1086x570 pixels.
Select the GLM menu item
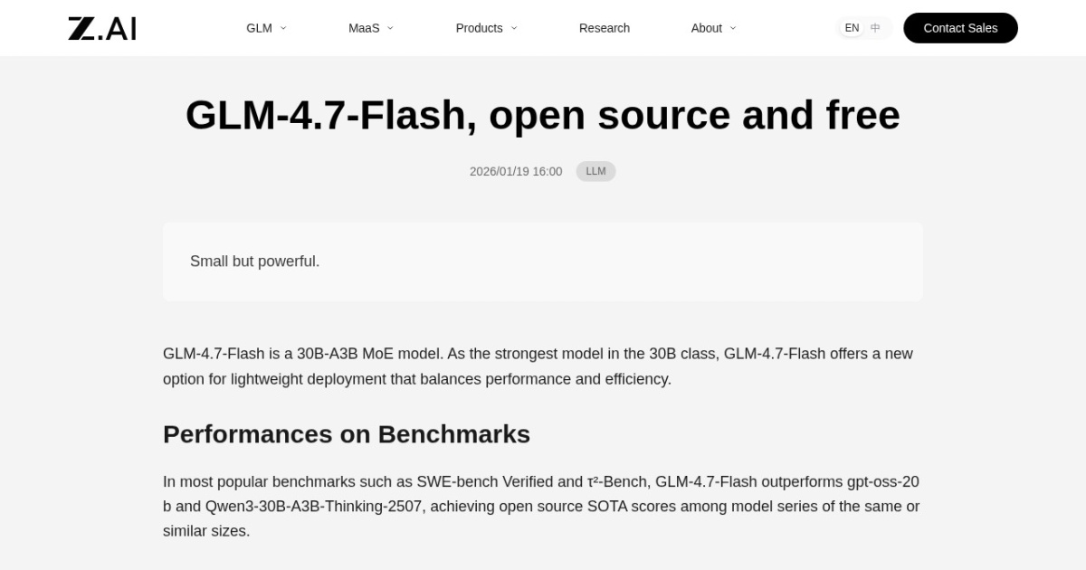[260, 28]
